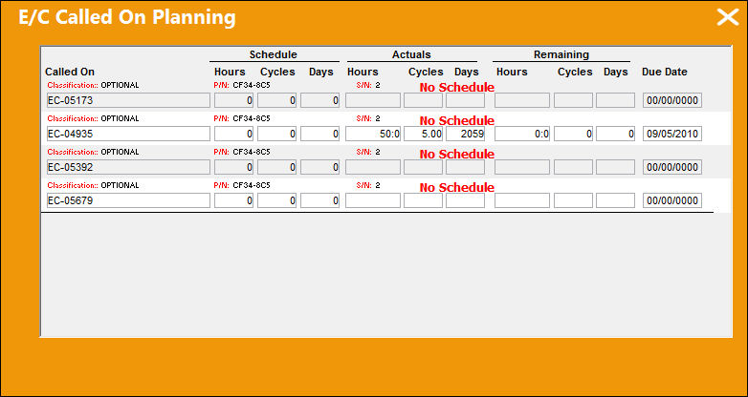The width and height of the screenshot is (748, 397).
Task: Click Schedule Cycles field for EC-05679
Action: point(276,200)
